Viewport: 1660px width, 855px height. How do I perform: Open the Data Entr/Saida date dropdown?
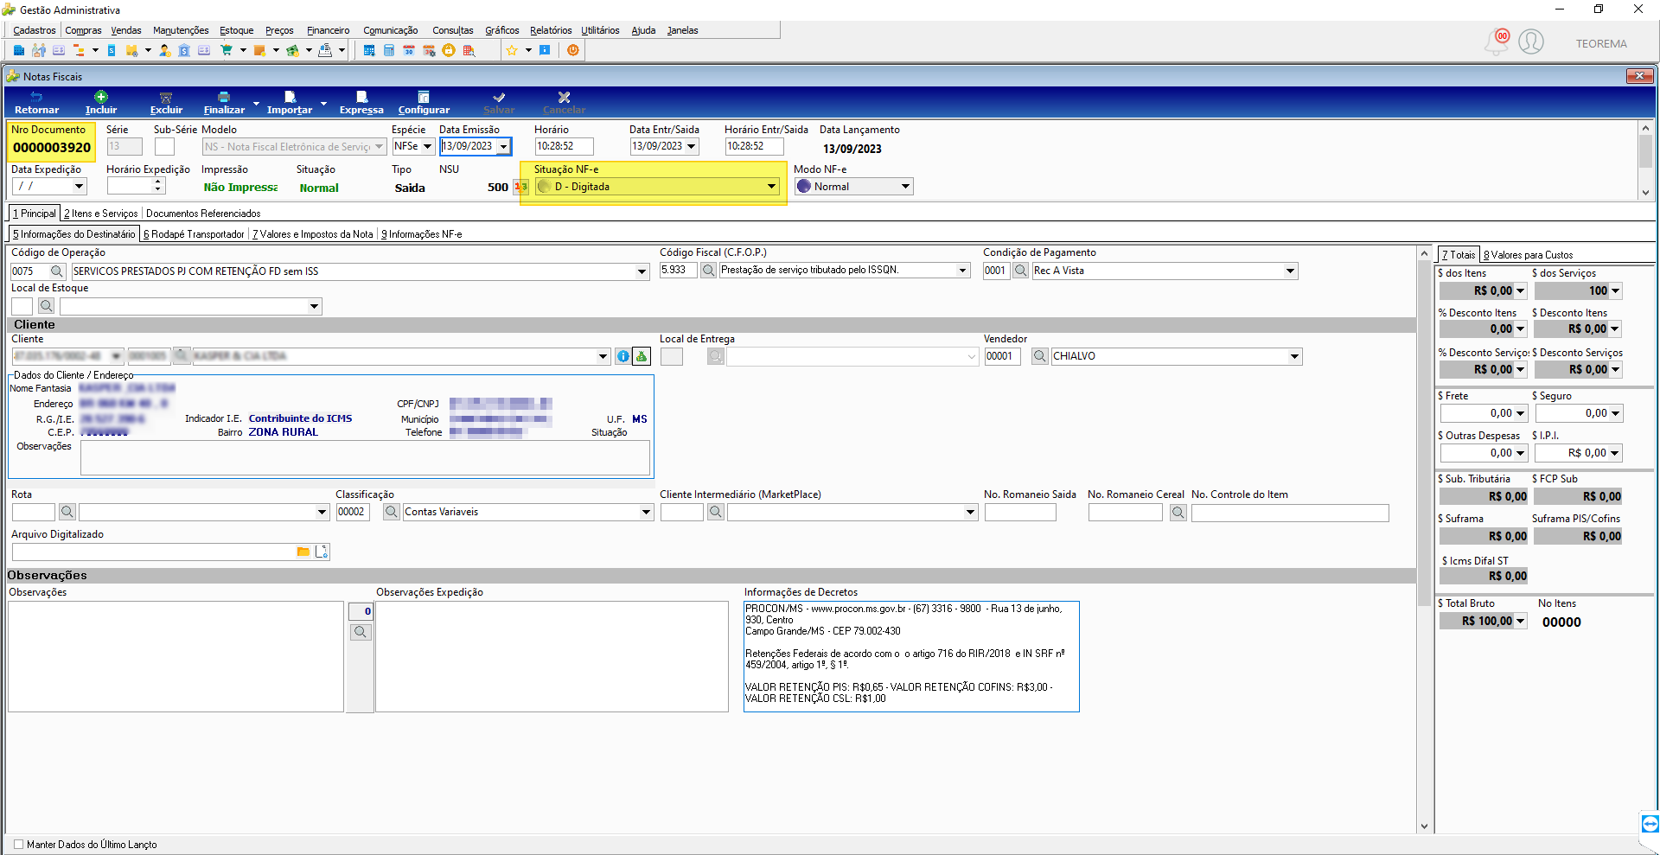pos(691,146)
